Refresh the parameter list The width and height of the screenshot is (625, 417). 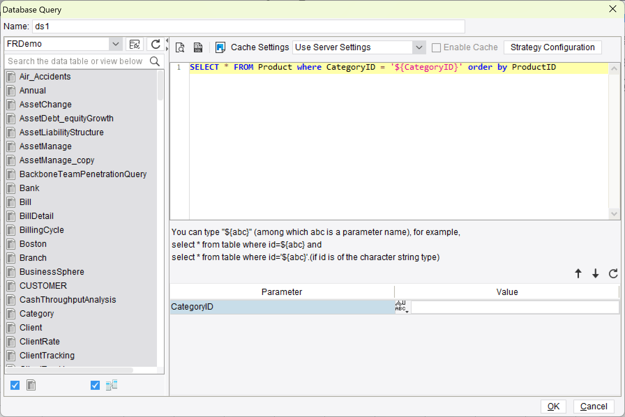pyautogui.click(x=613, y=273)
